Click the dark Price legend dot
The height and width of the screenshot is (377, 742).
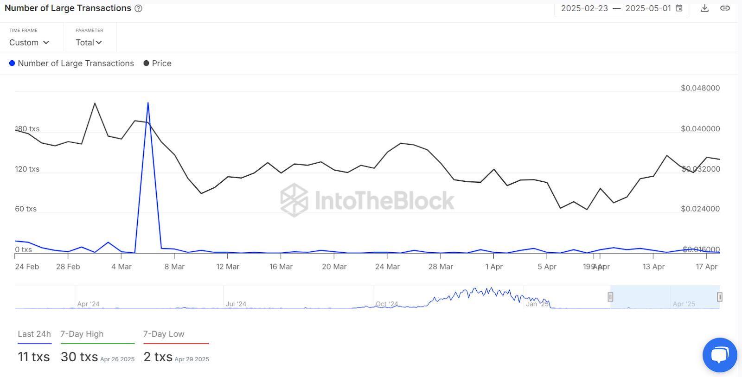tap(147, 64)
